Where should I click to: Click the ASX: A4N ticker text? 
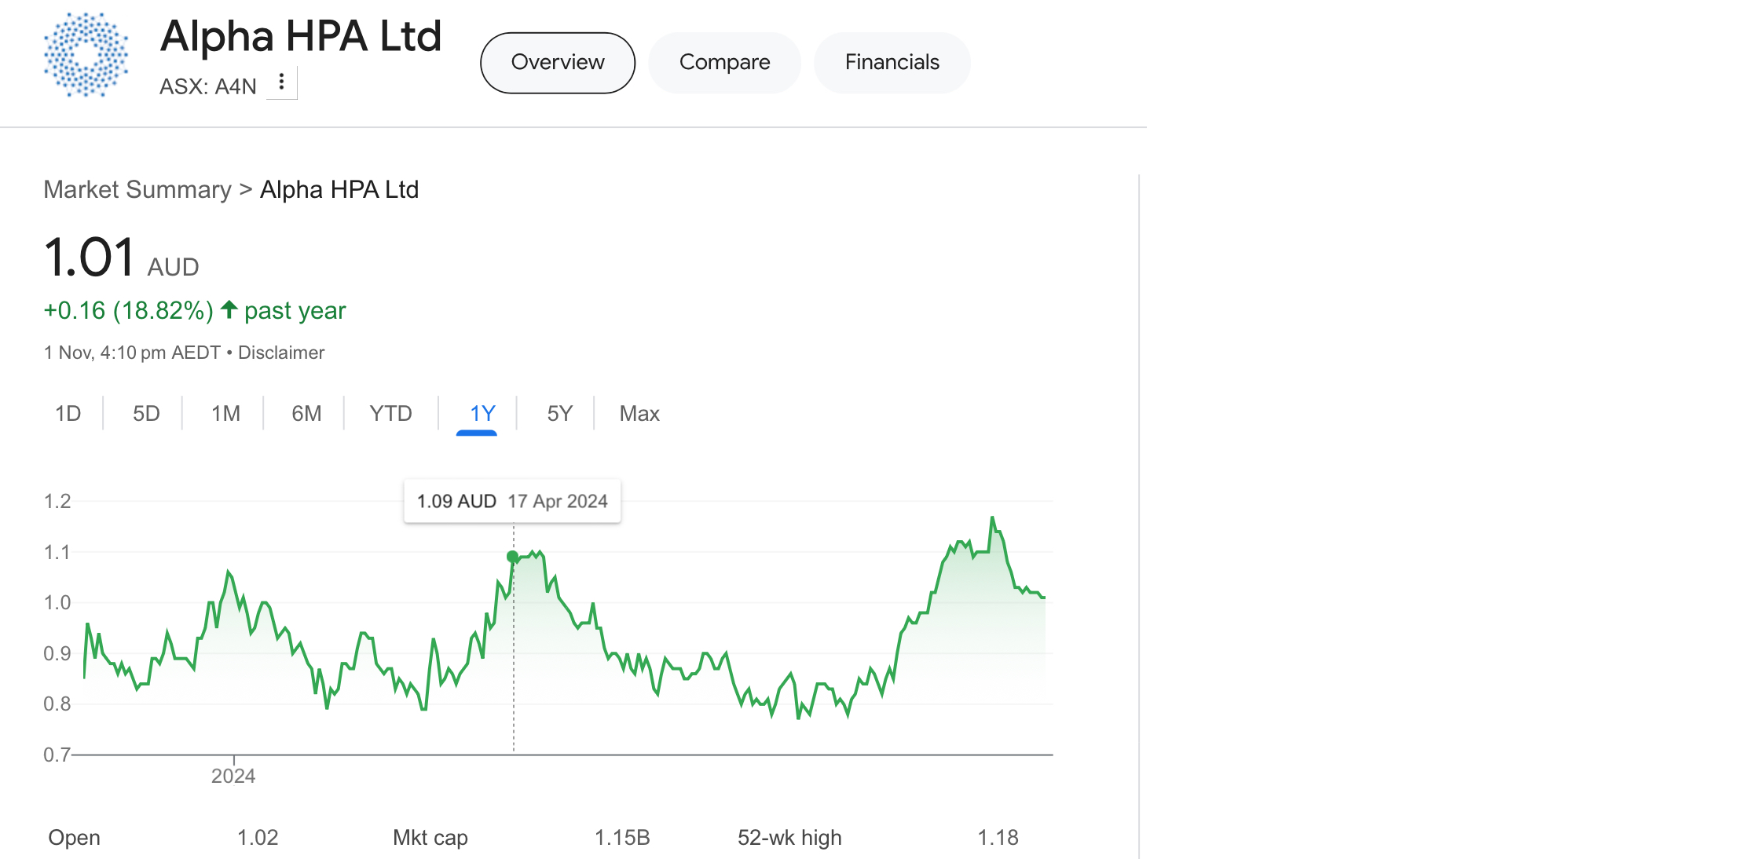tap(208, 86)
